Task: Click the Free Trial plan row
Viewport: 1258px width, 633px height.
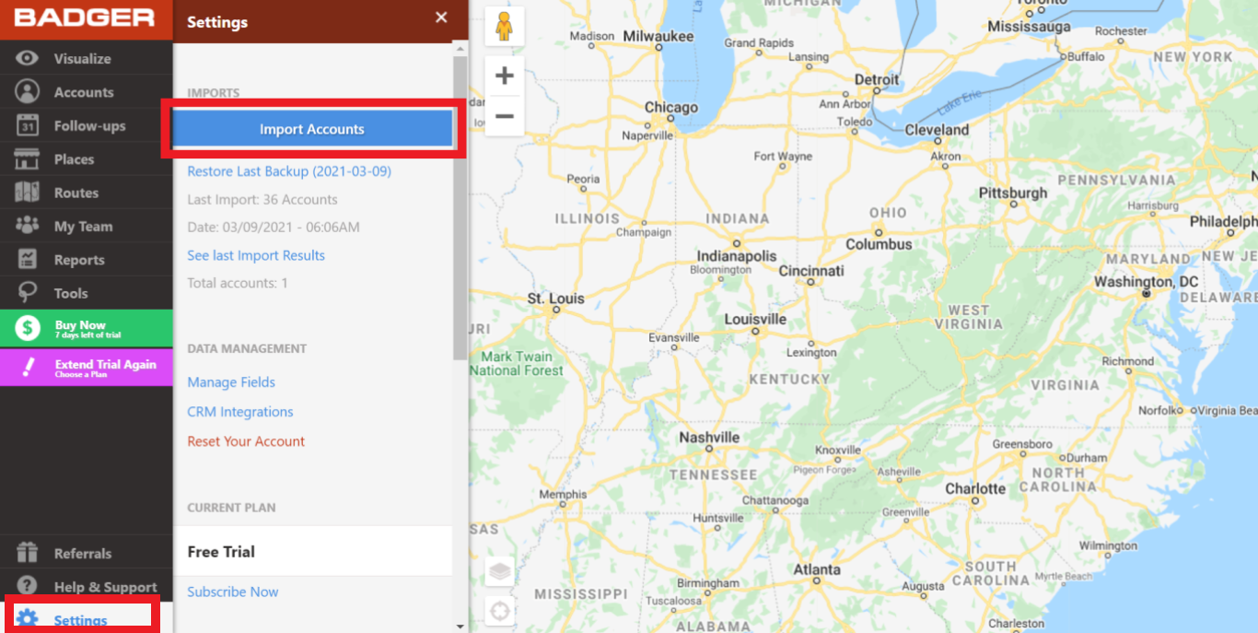Action: (x=313, y=551)
